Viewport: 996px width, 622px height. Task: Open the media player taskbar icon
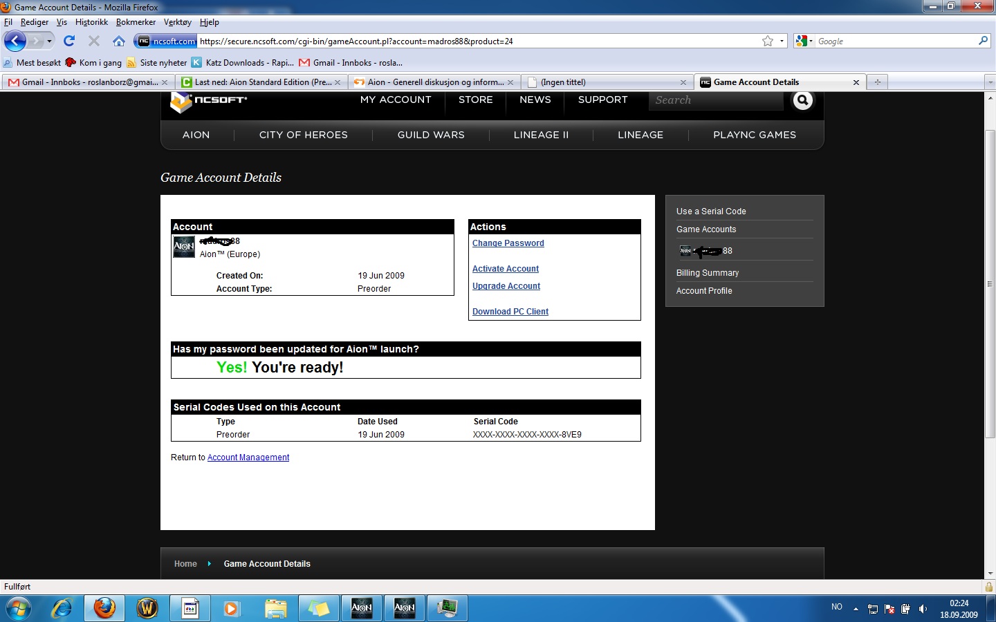pos(232,608)
